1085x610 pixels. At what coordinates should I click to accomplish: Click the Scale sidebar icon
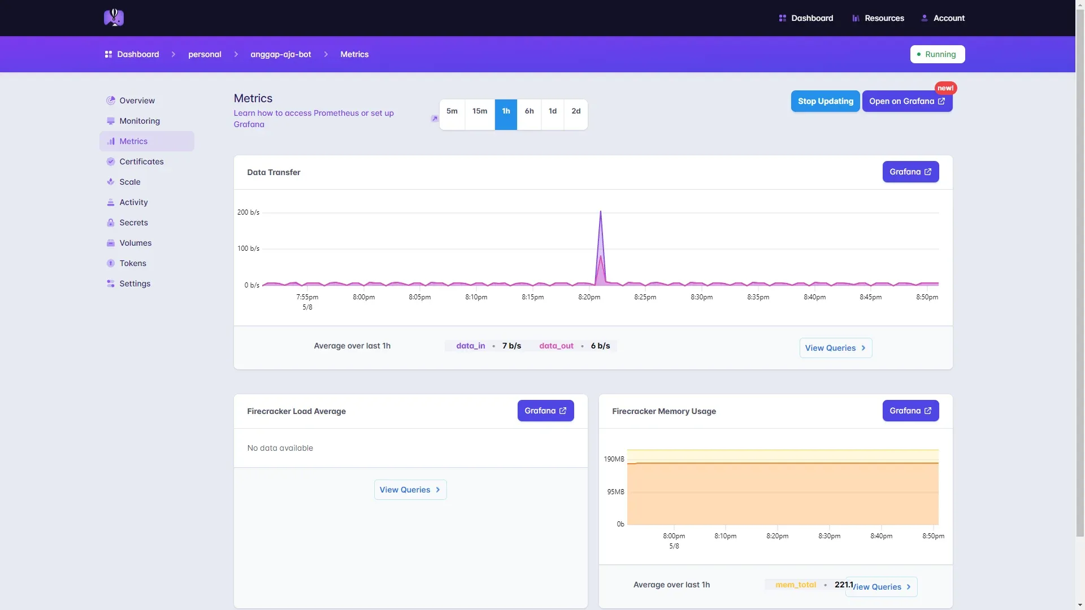click(x=111, y=182)
